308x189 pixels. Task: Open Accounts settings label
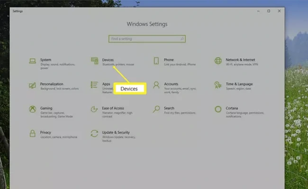click(x=171, y=84)
